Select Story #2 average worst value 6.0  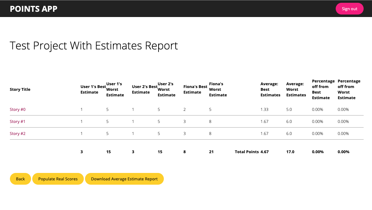coord(289,133)
